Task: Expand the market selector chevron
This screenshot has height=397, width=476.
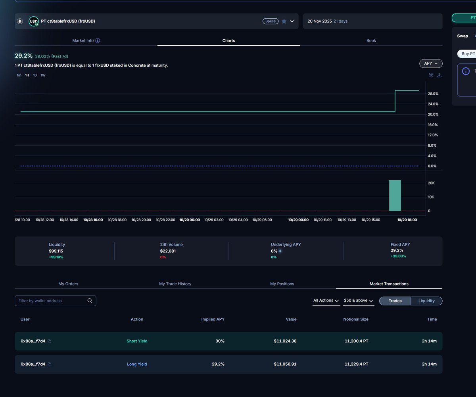Action: point(292,21)
